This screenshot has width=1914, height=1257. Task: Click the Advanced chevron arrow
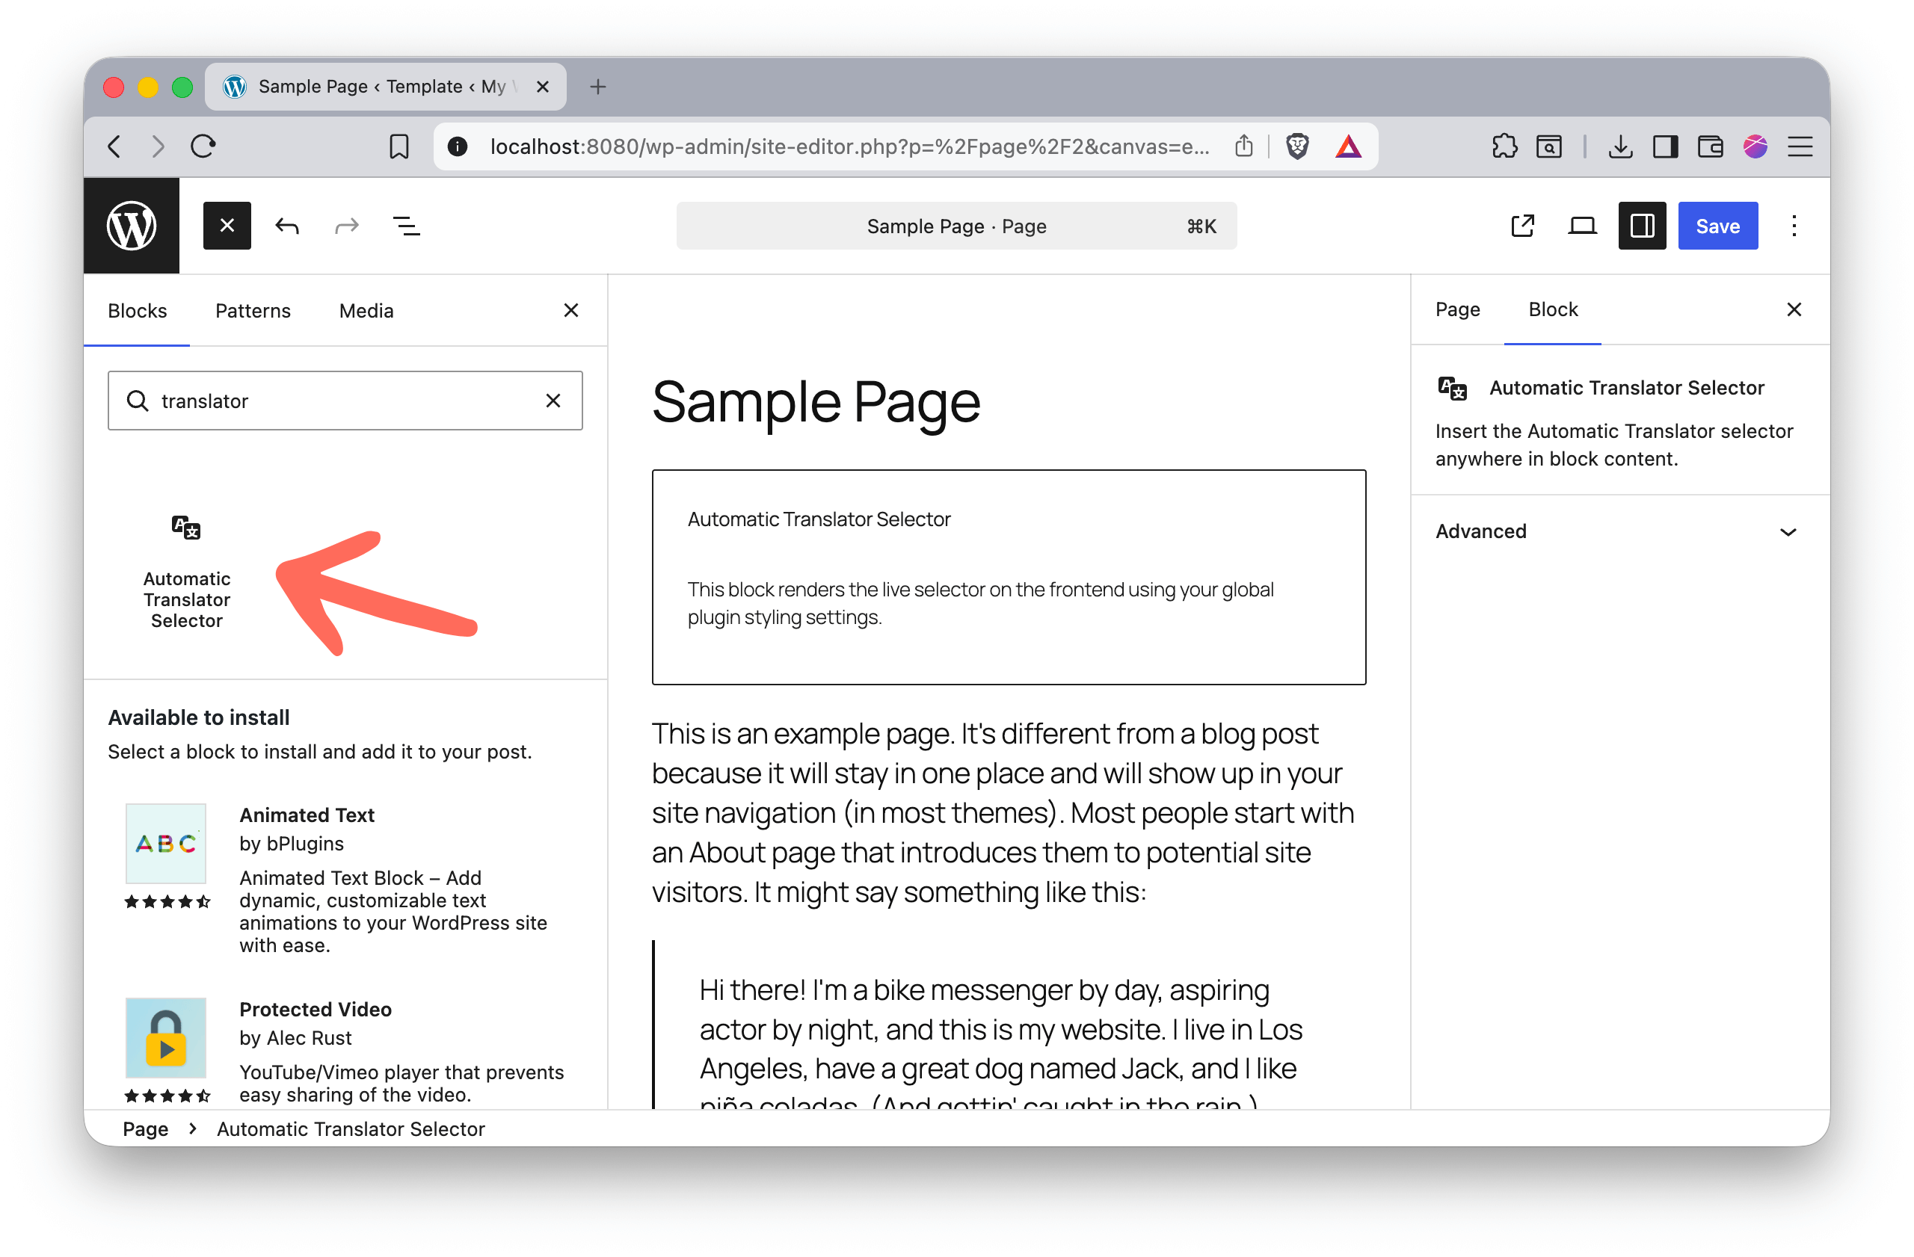(x=1788, y=532)
